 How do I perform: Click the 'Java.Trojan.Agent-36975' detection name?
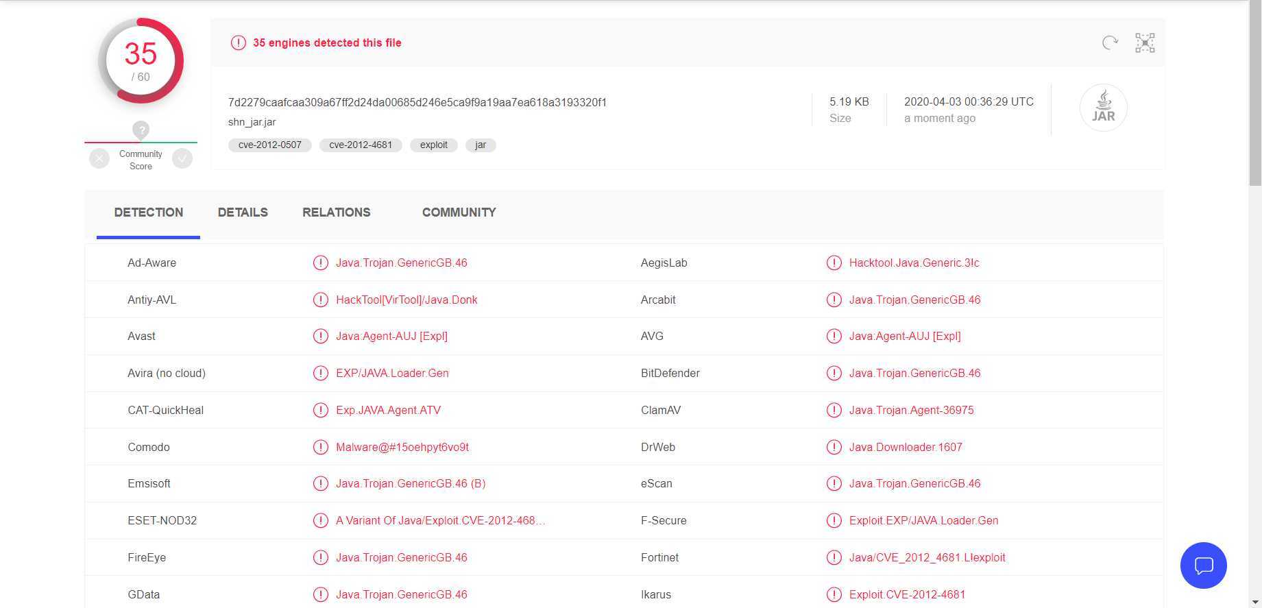pyautogui.click(x=911, y=410)
